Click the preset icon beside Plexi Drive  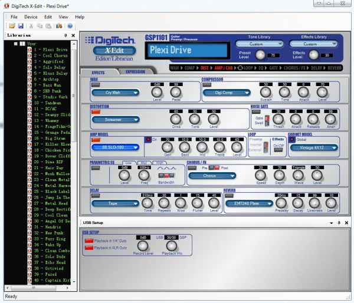click(x=29, y=50)
